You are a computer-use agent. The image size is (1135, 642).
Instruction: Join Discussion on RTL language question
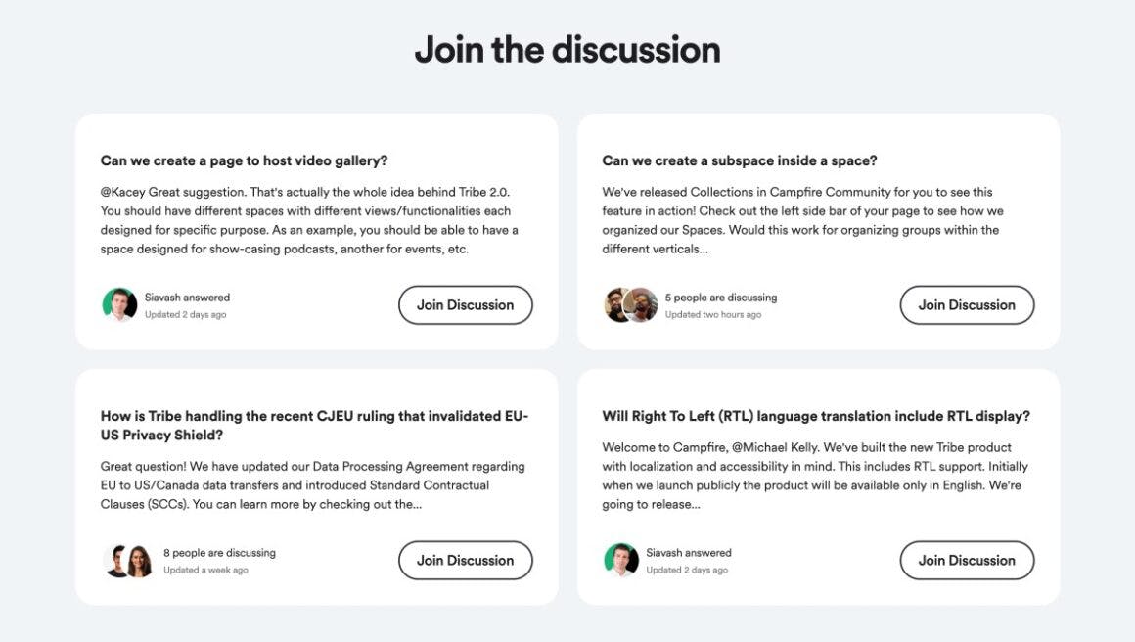tap(967, 560)
